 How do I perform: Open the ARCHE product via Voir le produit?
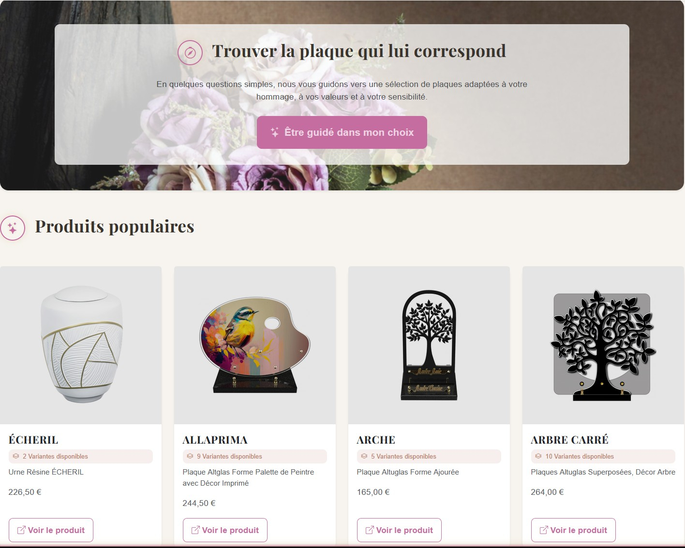click(399, 530)
